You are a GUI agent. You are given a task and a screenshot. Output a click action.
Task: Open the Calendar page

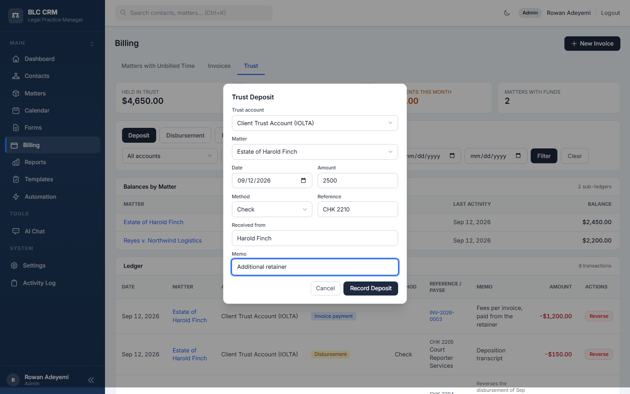(x=52, y=110)
